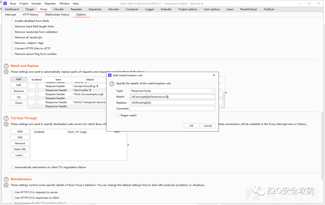Switch to the Sequencer tab
This screenshot has width=325, height=205.
(x=95, y=9)
